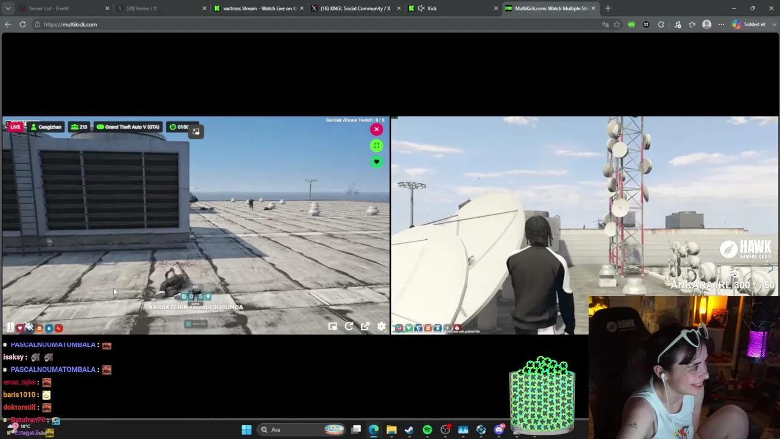Open the Sohbet et copilot chat button
The image size is (780, 439).
(x=749, y=24)
